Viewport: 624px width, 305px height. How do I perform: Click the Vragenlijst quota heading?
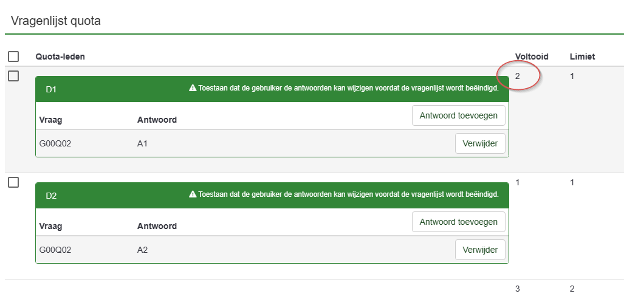click(56, 21)
